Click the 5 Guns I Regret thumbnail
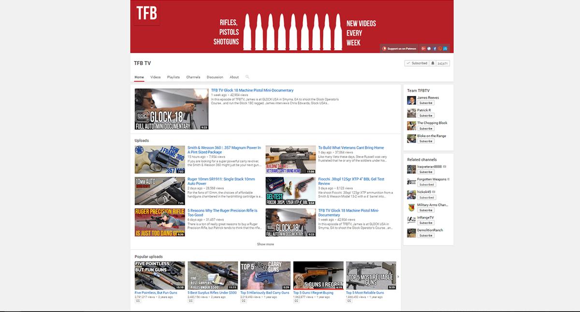The height and width of the screenshot is (312, 580). coord(319,275)
